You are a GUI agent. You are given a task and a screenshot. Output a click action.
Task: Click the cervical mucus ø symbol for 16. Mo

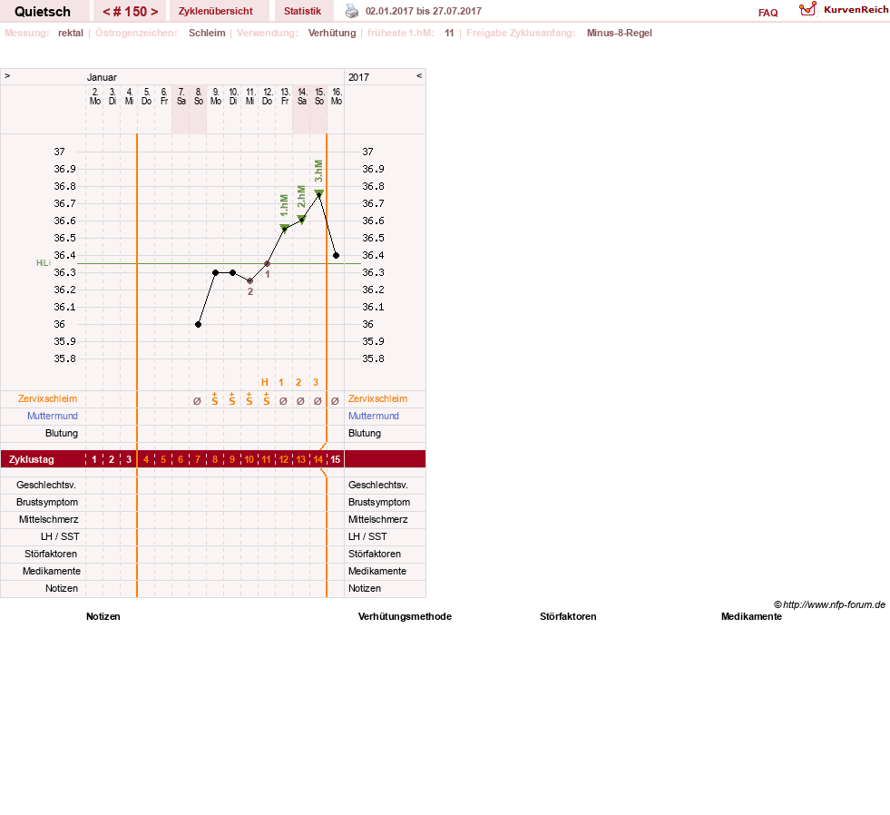tap(335, 401)
